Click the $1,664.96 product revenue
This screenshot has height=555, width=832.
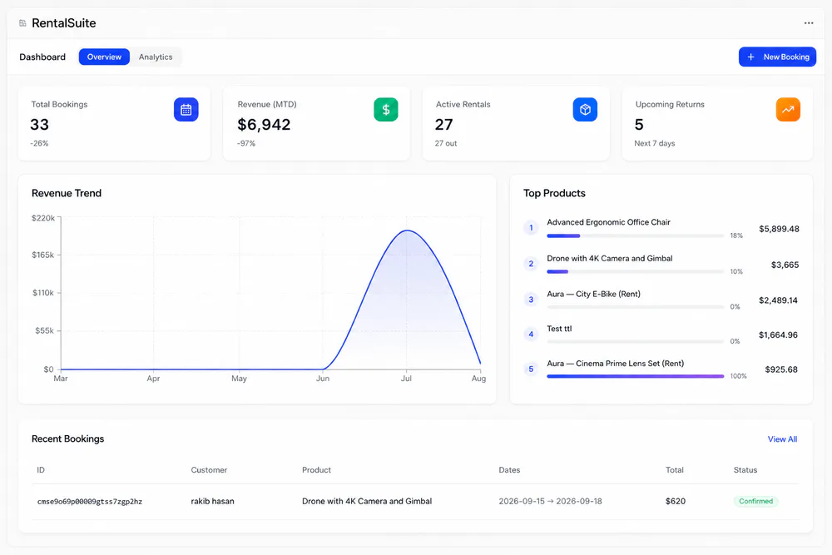point(778,334)
